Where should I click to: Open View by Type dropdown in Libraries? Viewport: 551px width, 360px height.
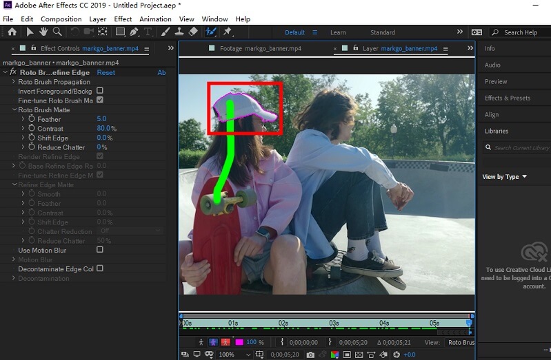point(504,176)
